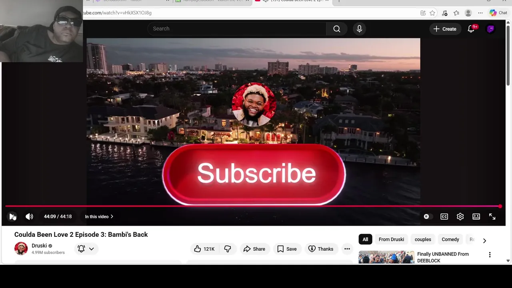Open more actions beside the Thanks button

pyautogui.click(x=347, y=249)
